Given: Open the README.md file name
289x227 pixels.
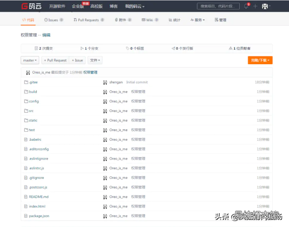Looking at the screenshot, I should coord(39,197).
